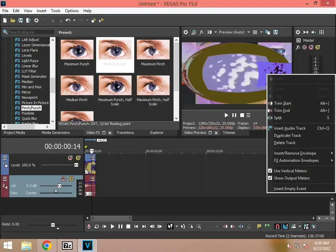Viewport: 336px width, 252px height.
Task: Open the Explorer tab
Action: click(x=157, y=133)
